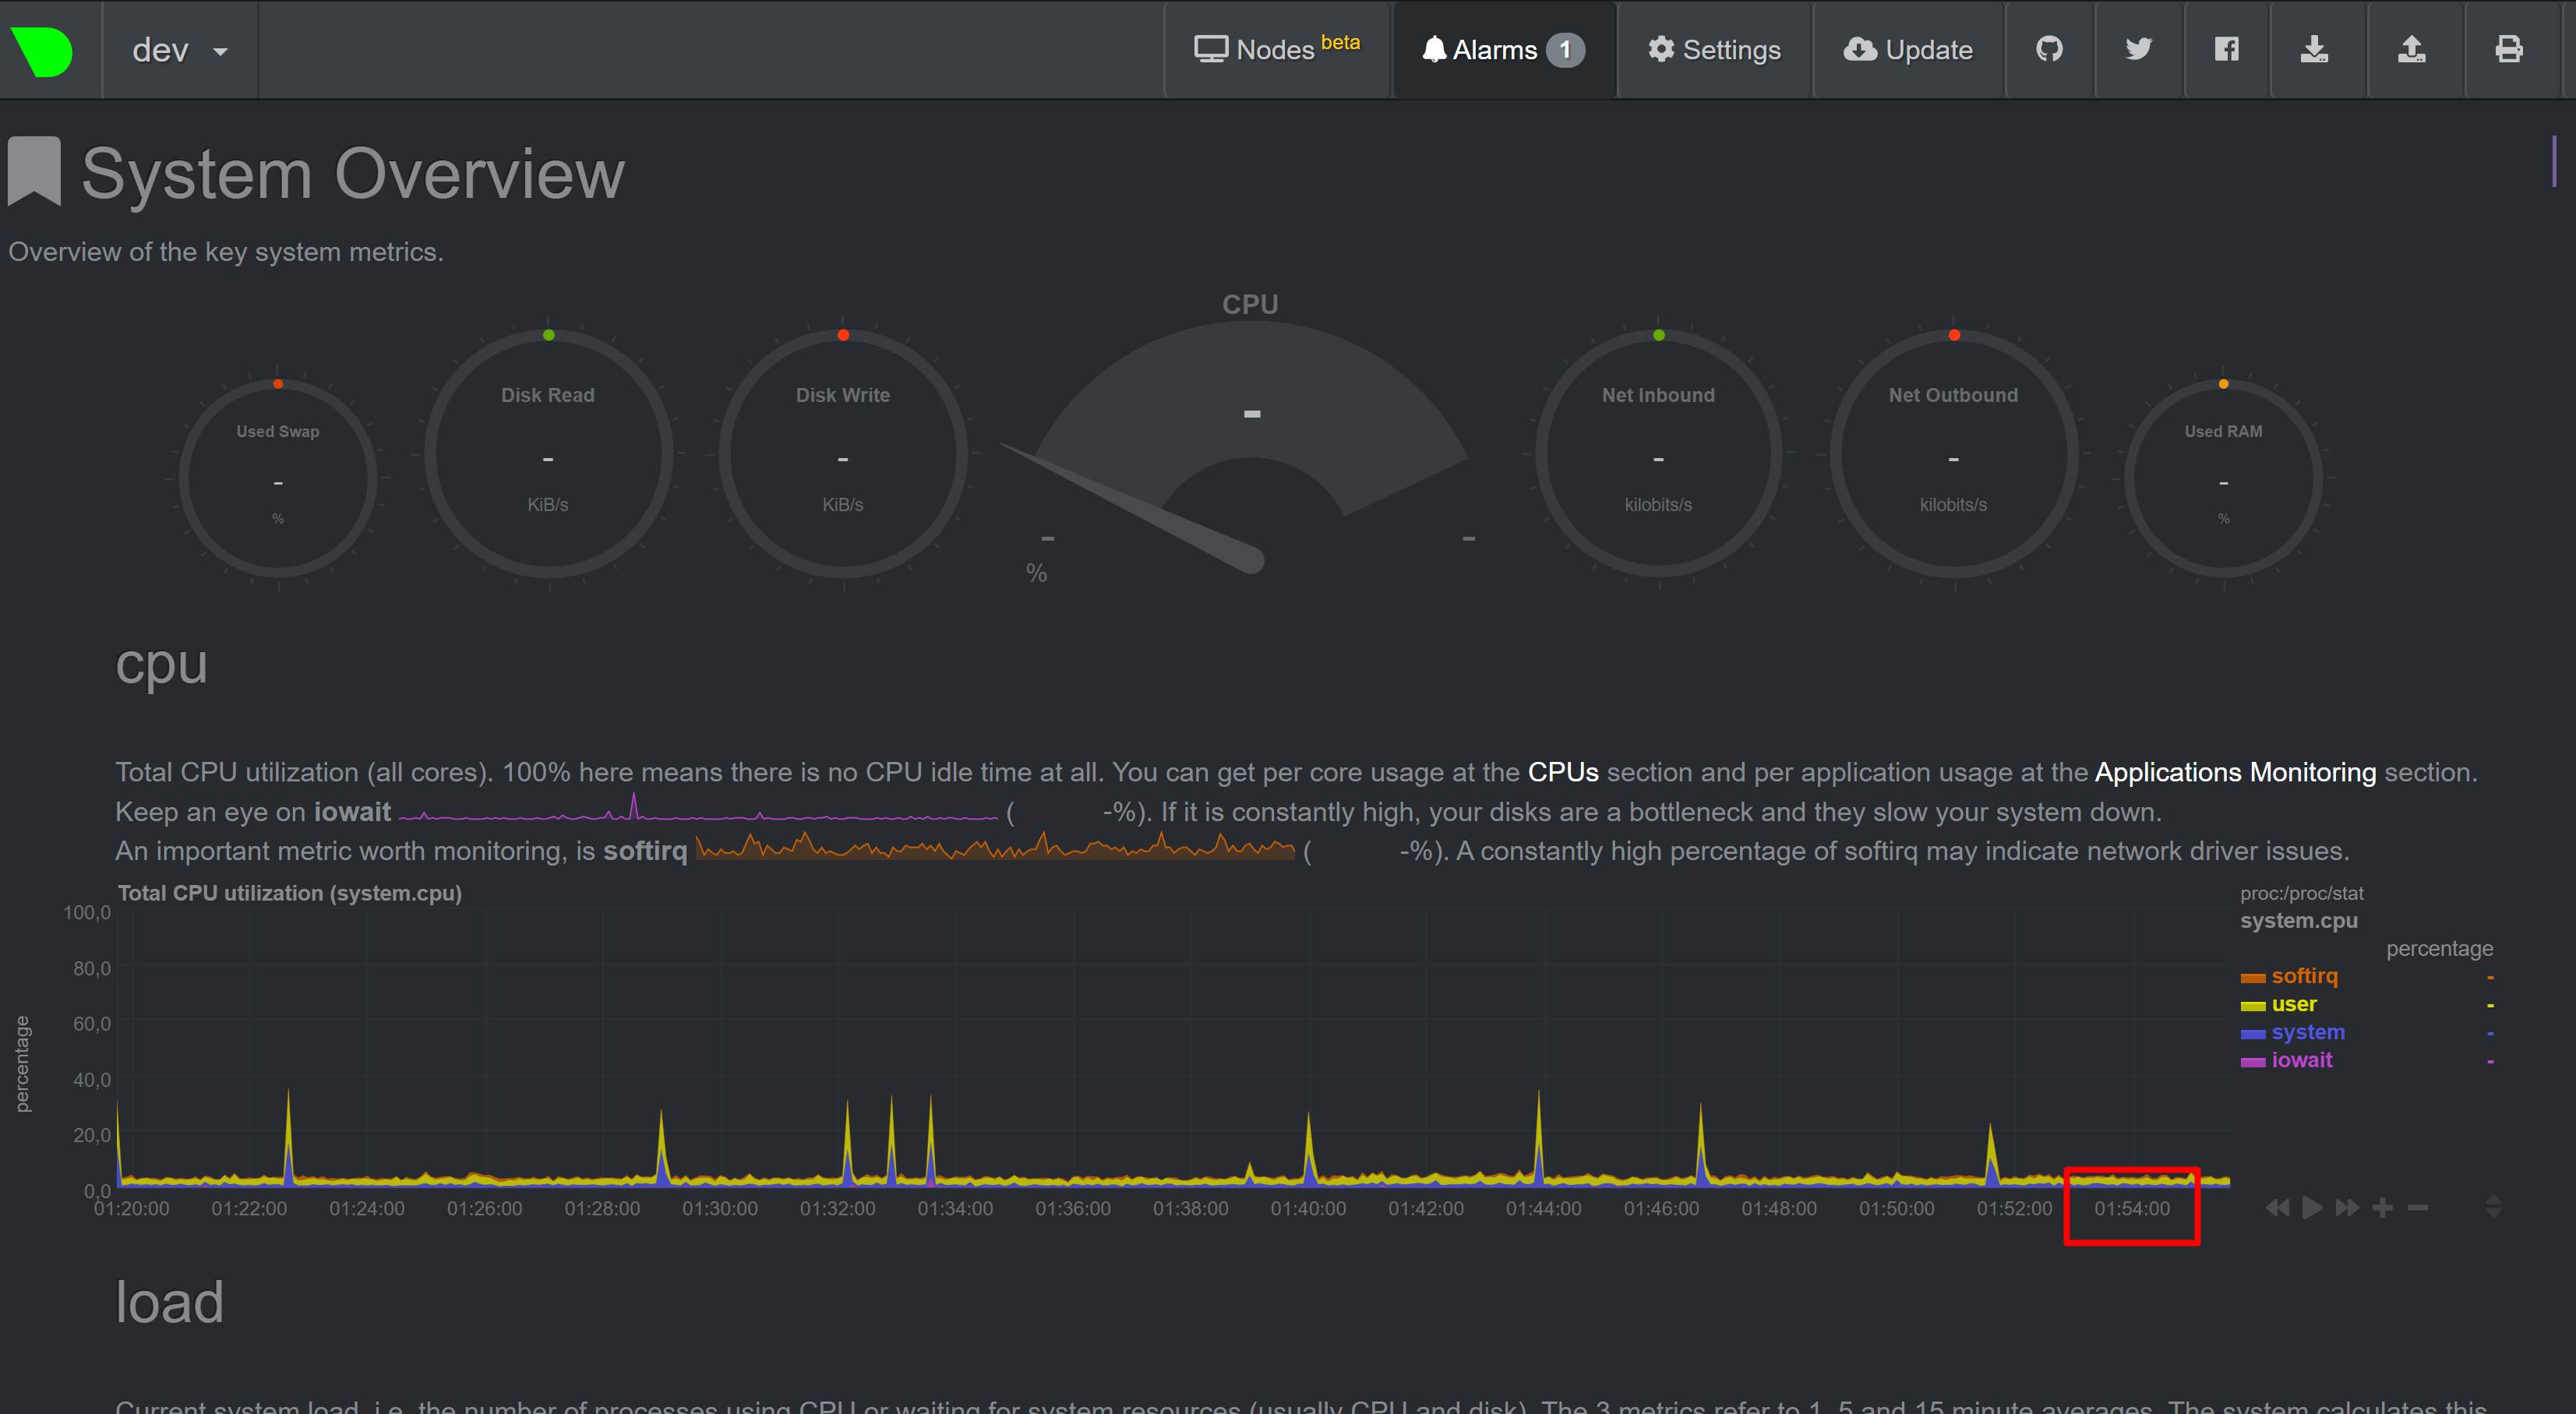
Task: Resume chart playback with the play control
Action: coord(2312,1208)
